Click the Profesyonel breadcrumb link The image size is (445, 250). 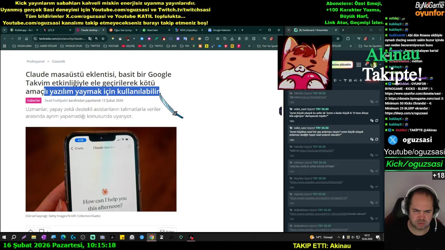tap(35, 61)
